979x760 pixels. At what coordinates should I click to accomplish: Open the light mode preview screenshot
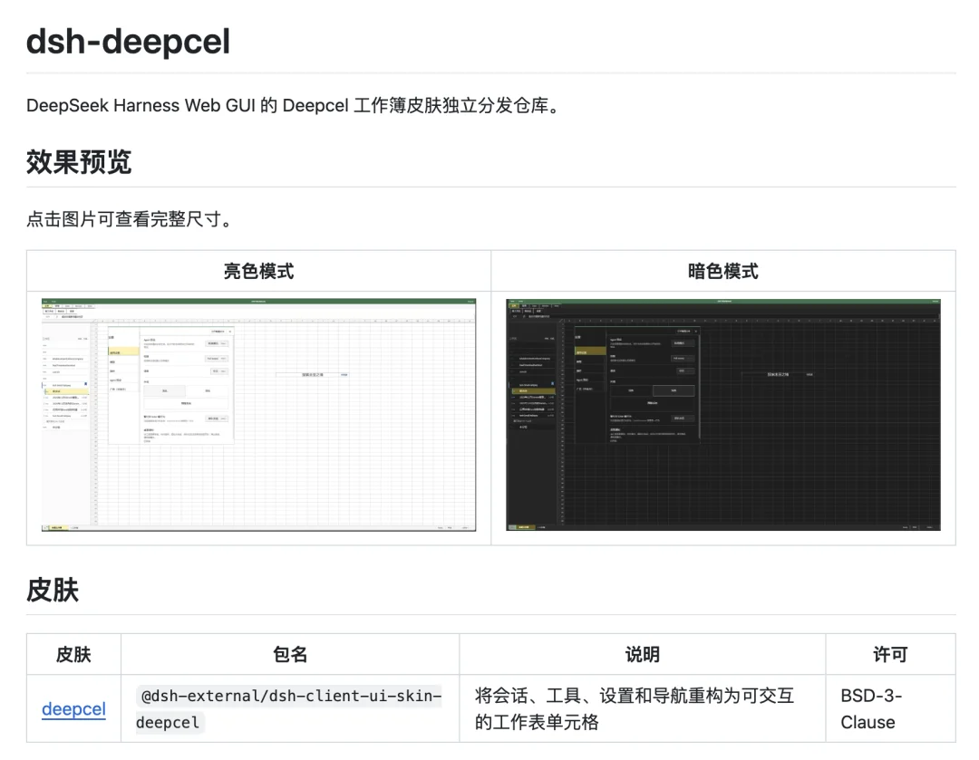click(x=258, y=415)
